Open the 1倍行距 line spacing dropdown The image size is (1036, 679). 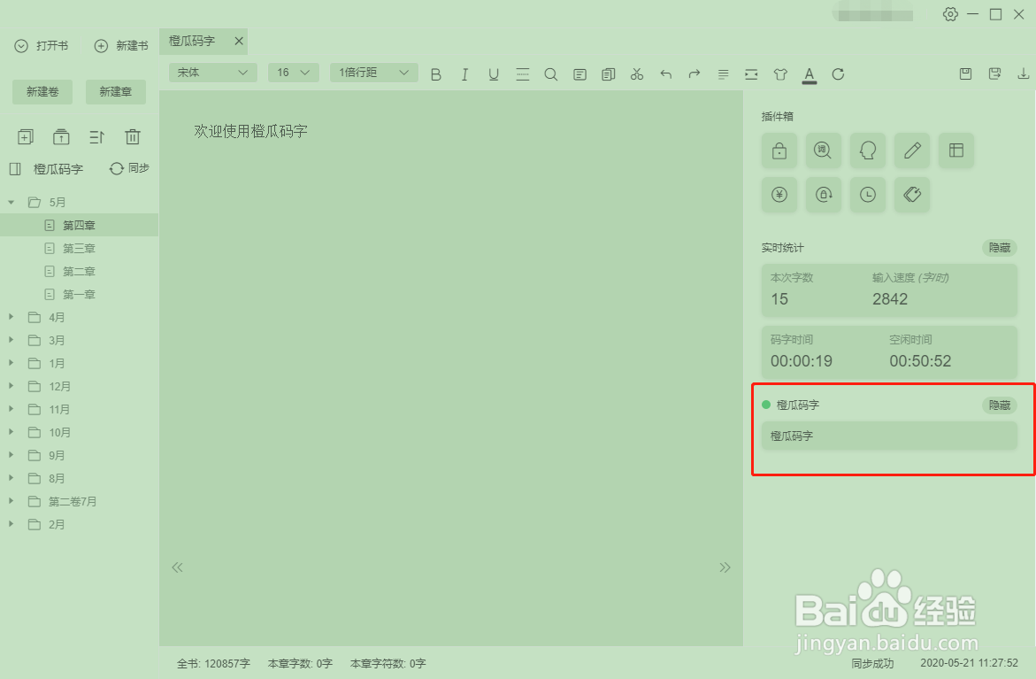(x=374, y=72)
